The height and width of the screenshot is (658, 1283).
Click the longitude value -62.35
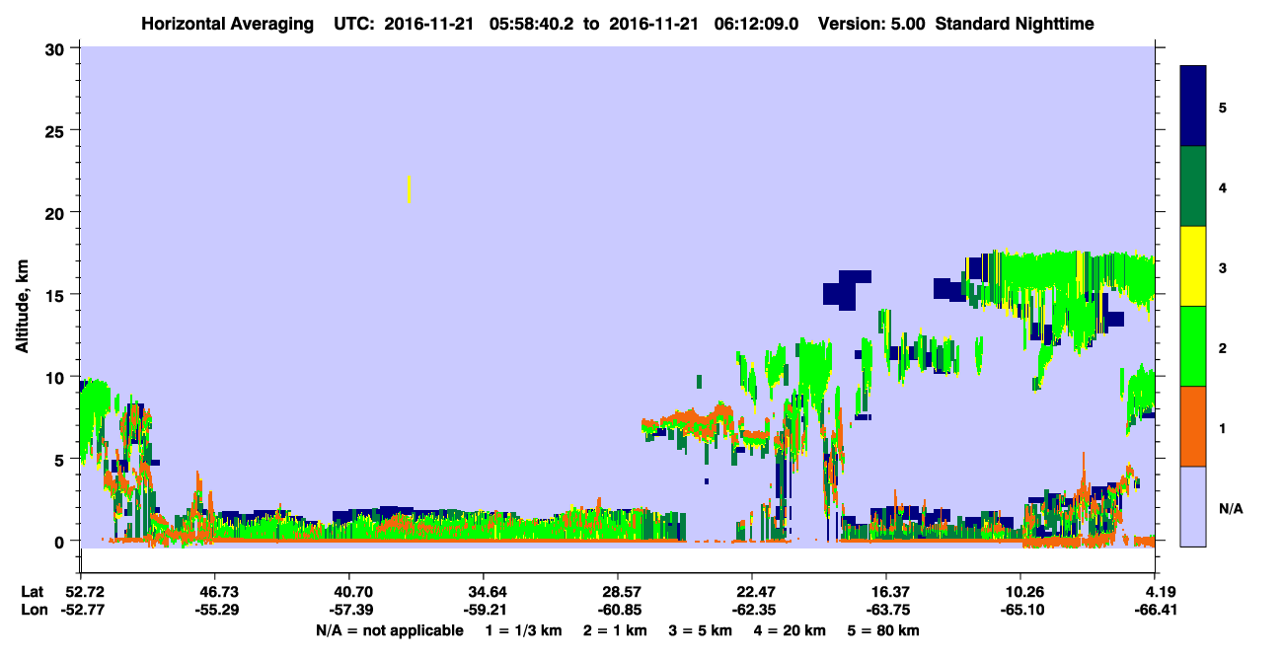pyautogui.click(x=752, y=610)
